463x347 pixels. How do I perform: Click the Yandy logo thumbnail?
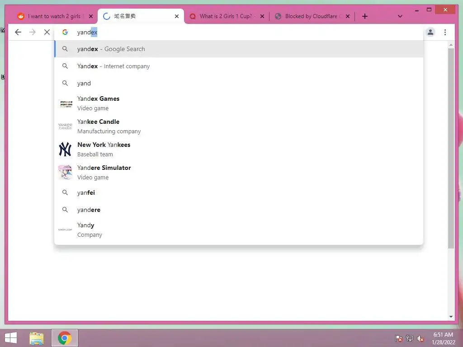(x=65, y=230)
